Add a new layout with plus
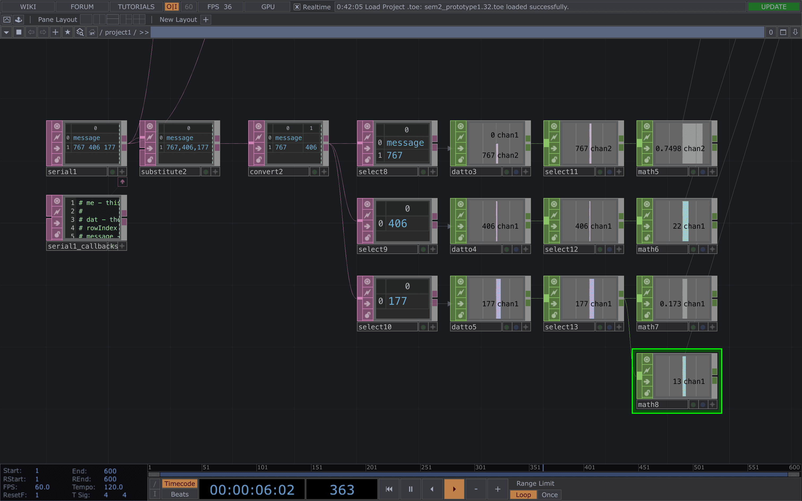Screen dimensions: 802x501 coord(206,20)
